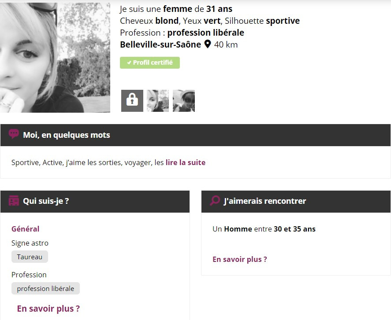Expand En savoir plus under J'aimerais rencontrer
391x320 pixels.
tap(240, 259)
